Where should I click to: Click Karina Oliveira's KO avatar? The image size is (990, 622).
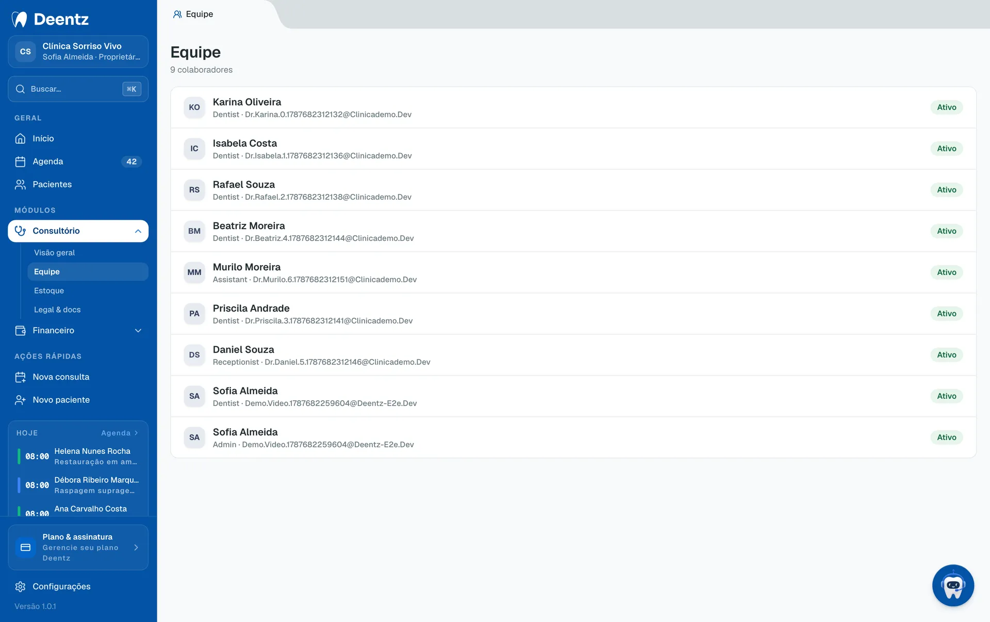pyautogui.click(x=194, y=107)
